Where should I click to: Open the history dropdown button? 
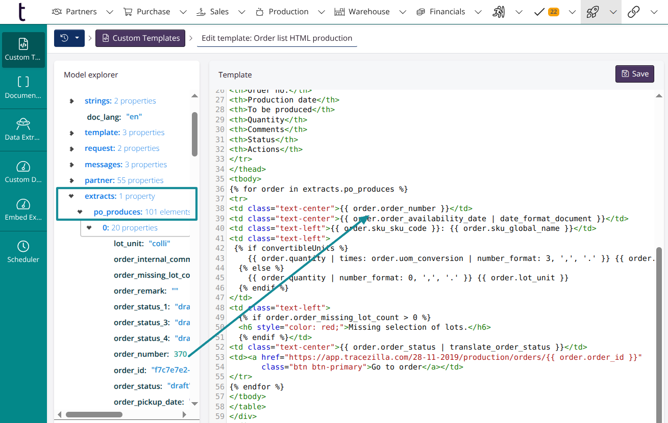click(69, 38)
